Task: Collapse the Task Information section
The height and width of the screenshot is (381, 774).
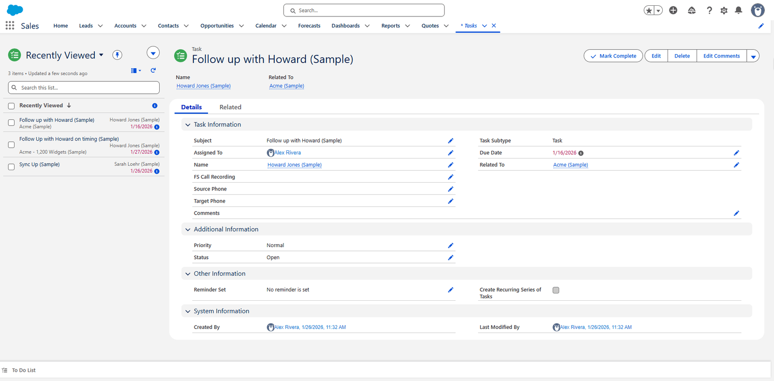Action: pyautogui.click(x=188, y=125)
